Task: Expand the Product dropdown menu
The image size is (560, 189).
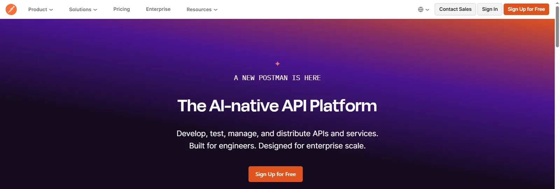Action: pos(41,9)
